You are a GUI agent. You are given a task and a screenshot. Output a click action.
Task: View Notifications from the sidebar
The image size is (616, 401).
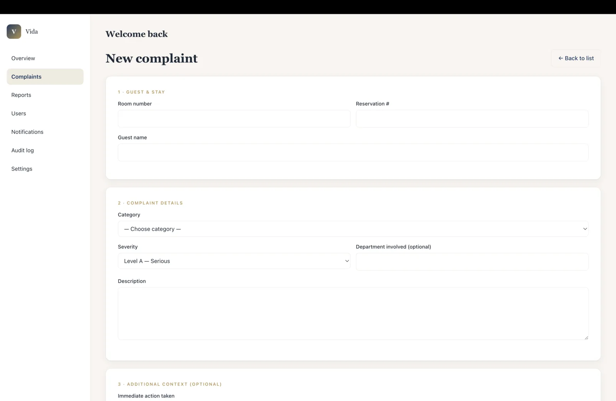coord(45,132)
